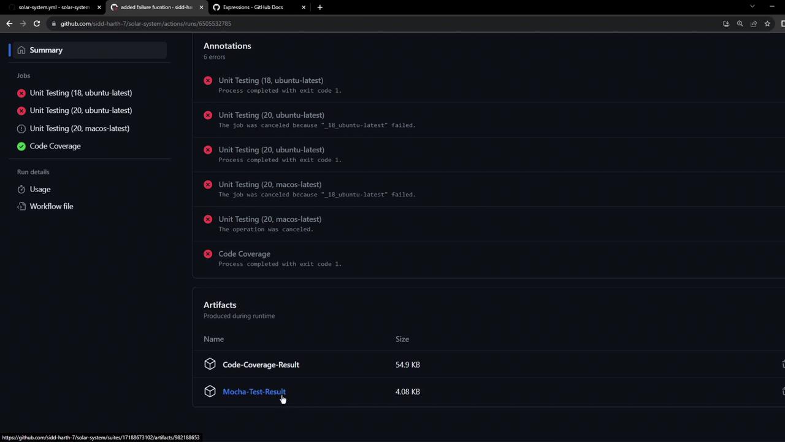785x442 pixels.
Task: Open the new tab plus button
Action: click(320, 7)
